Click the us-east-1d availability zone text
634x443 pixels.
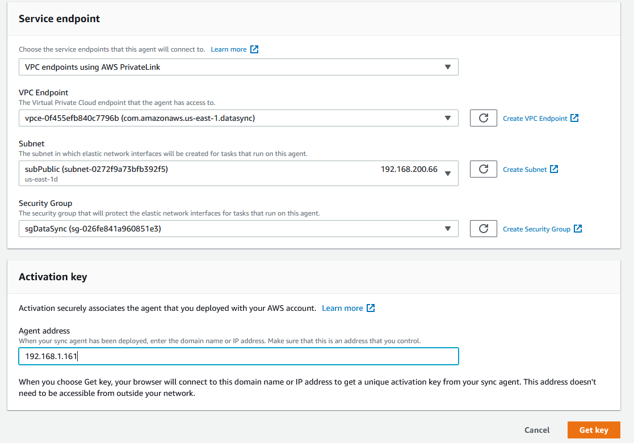(41, 179)
